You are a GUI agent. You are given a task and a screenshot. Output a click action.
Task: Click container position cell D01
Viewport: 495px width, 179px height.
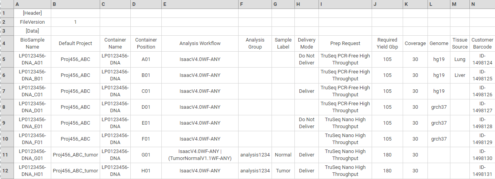[146, 107]
